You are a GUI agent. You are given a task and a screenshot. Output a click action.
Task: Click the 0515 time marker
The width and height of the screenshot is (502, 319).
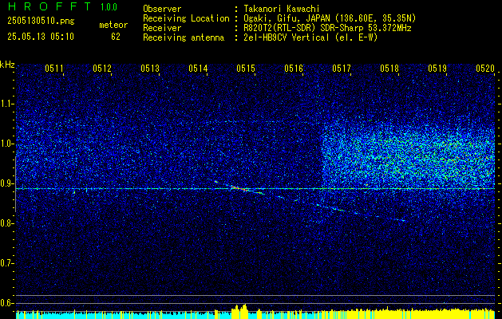point(246,68)
